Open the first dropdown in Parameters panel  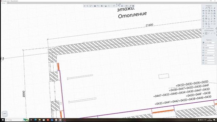tap(210, 43)
